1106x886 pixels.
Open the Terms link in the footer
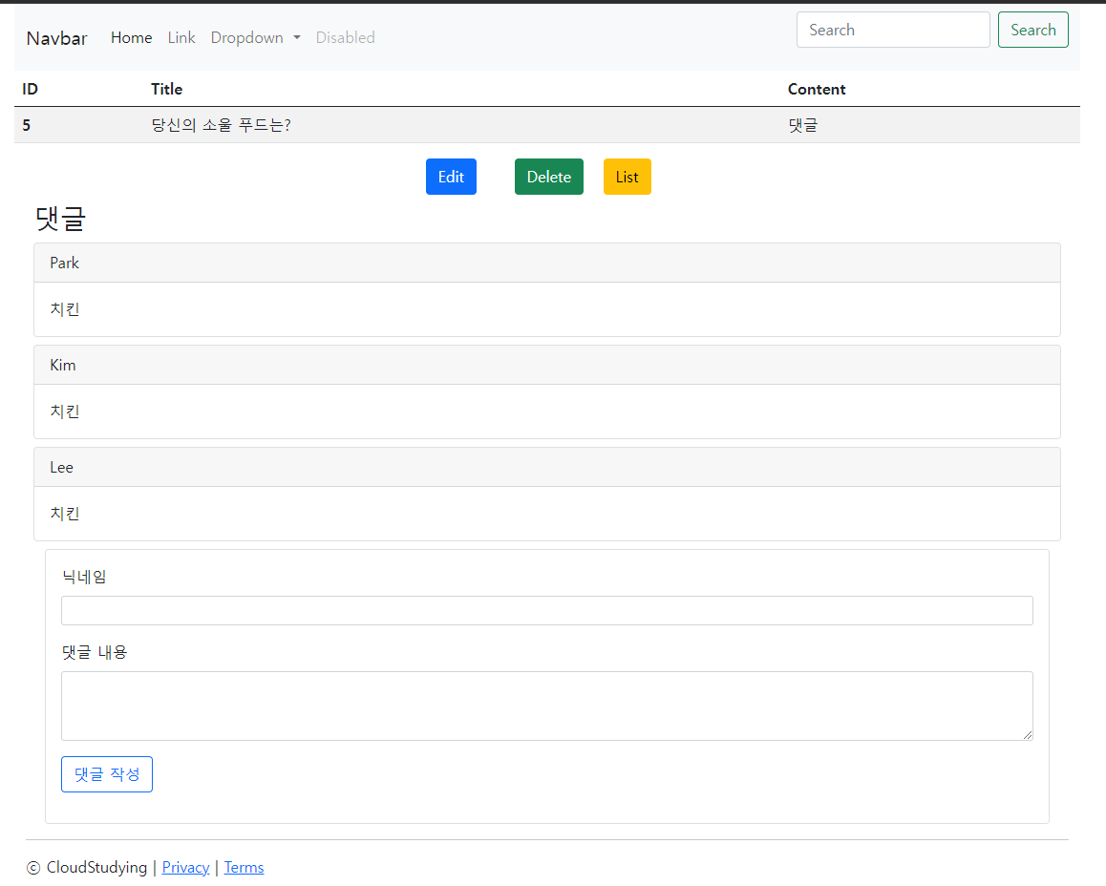click(x=245, y=868)
